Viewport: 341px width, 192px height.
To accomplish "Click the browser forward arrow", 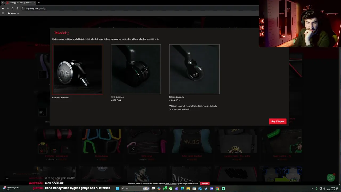I will [x=7, y=8].
